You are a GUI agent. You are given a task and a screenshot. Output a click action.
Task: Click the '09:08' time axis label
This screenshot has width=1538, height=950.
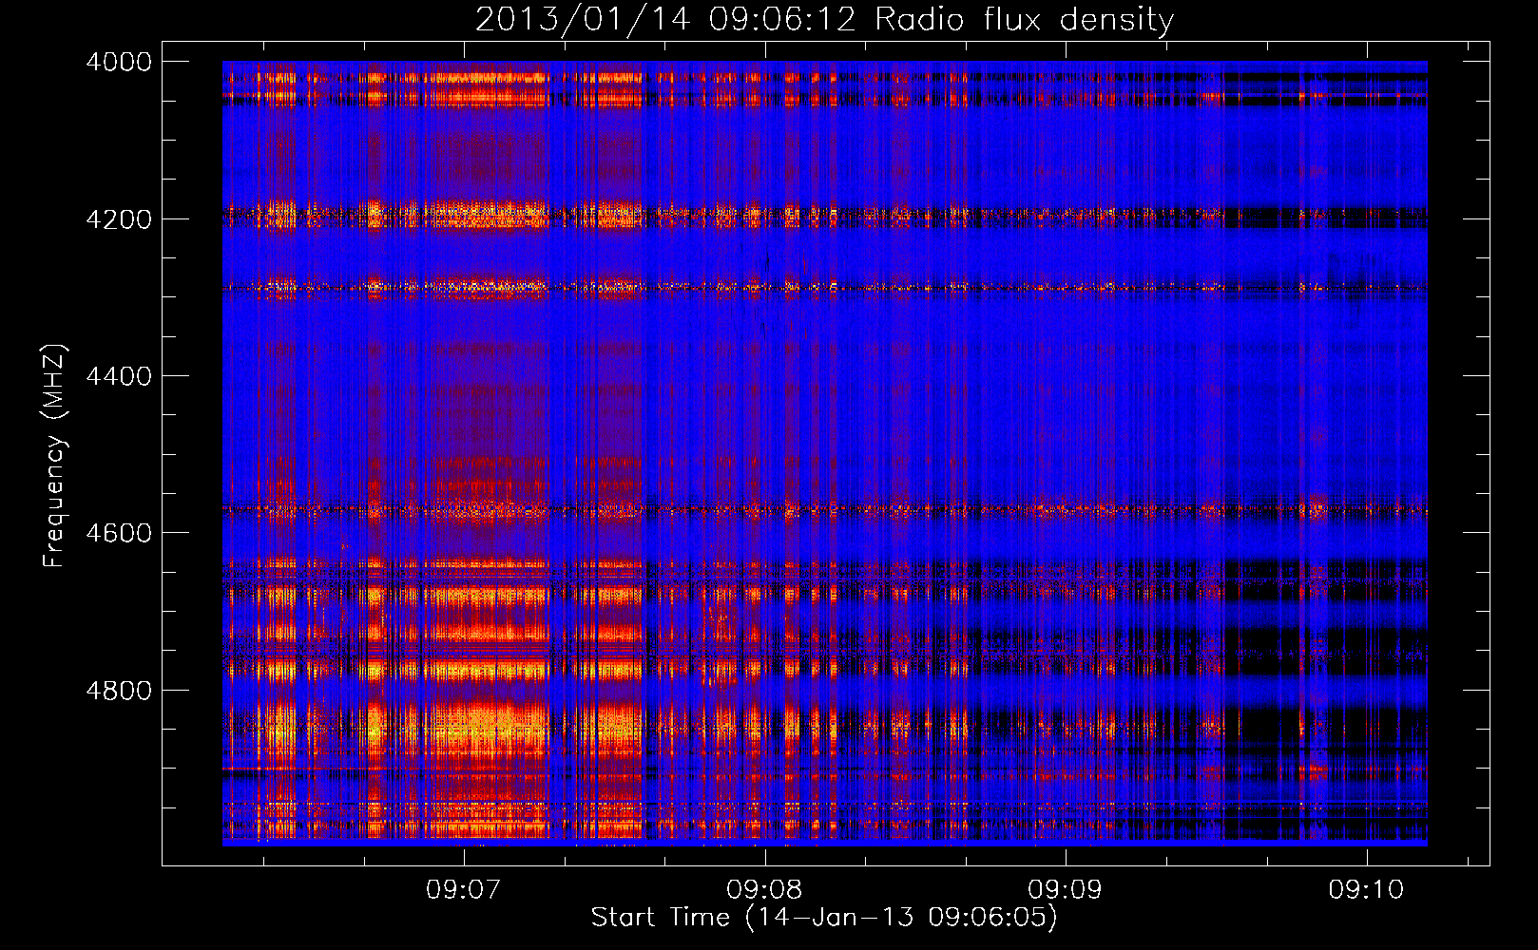click(x=764, y=890)
